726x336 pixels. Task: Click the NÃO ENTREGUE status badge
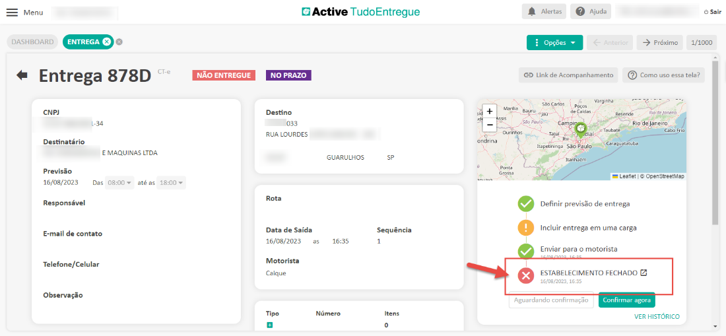pos(224,75)
